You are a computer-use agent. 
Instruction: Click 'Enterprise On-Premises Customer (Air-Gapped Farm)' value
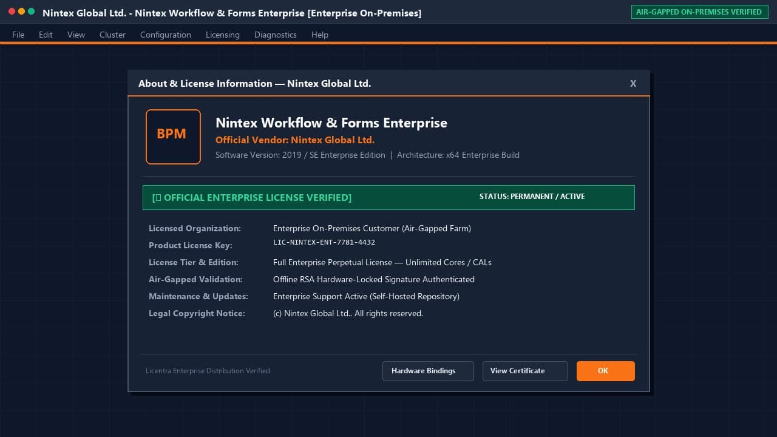(372, 228)
